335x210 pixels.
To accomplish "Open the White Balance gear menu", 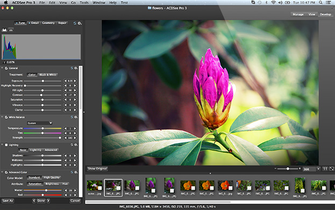I will pos(76,117).
